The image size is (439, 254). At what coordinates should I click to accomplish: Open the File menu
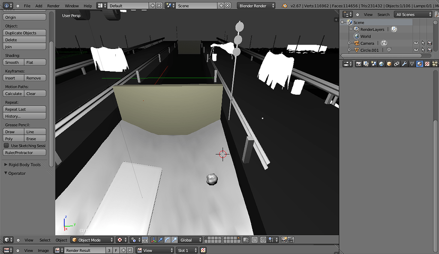(x=27, y=6)
